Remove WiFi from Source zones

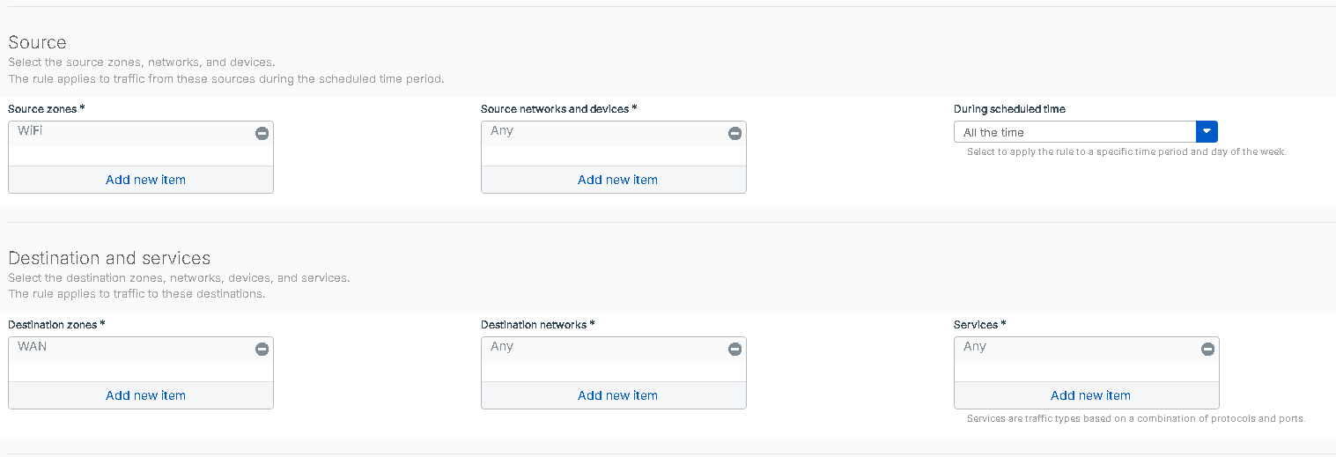pos(262,134)
